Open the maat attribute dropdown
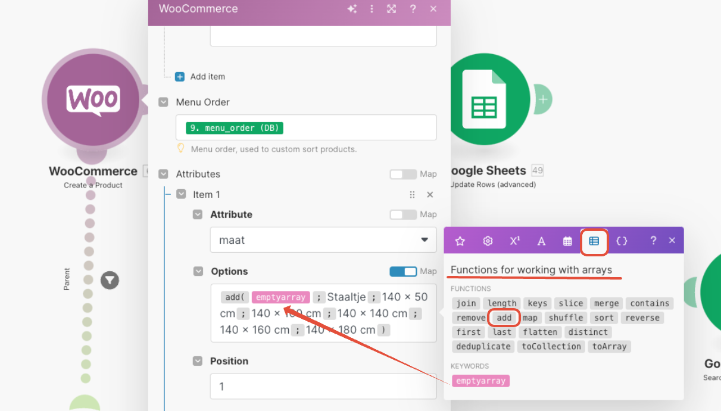Viewport: 721px width, 411px height. click(323, 240)
